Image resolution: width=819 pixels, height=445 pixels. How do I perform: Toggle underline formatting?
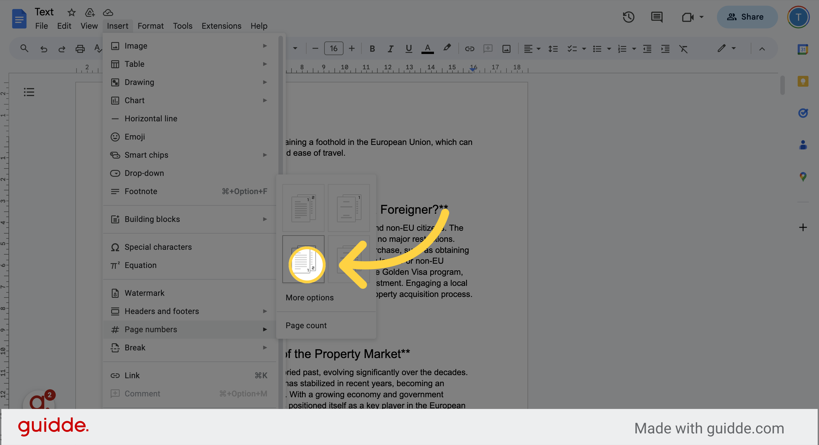[409, 49]
